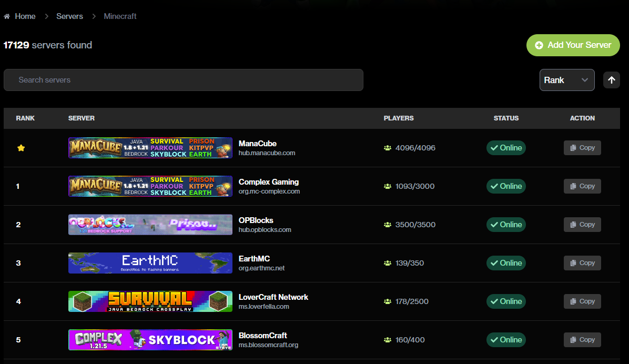Click the Minecraft breadcrumb item
This screenshot has height=364, width=629.
(120, 16)
